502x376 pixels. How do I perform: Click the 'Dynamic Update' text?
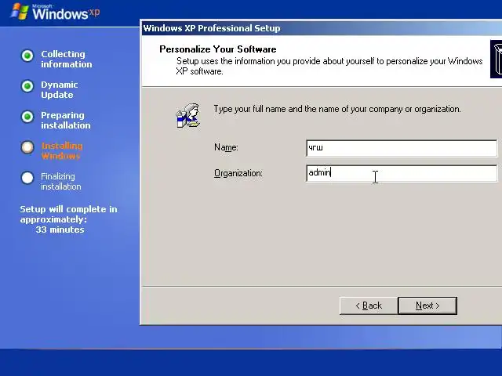[x=60, y=90]
